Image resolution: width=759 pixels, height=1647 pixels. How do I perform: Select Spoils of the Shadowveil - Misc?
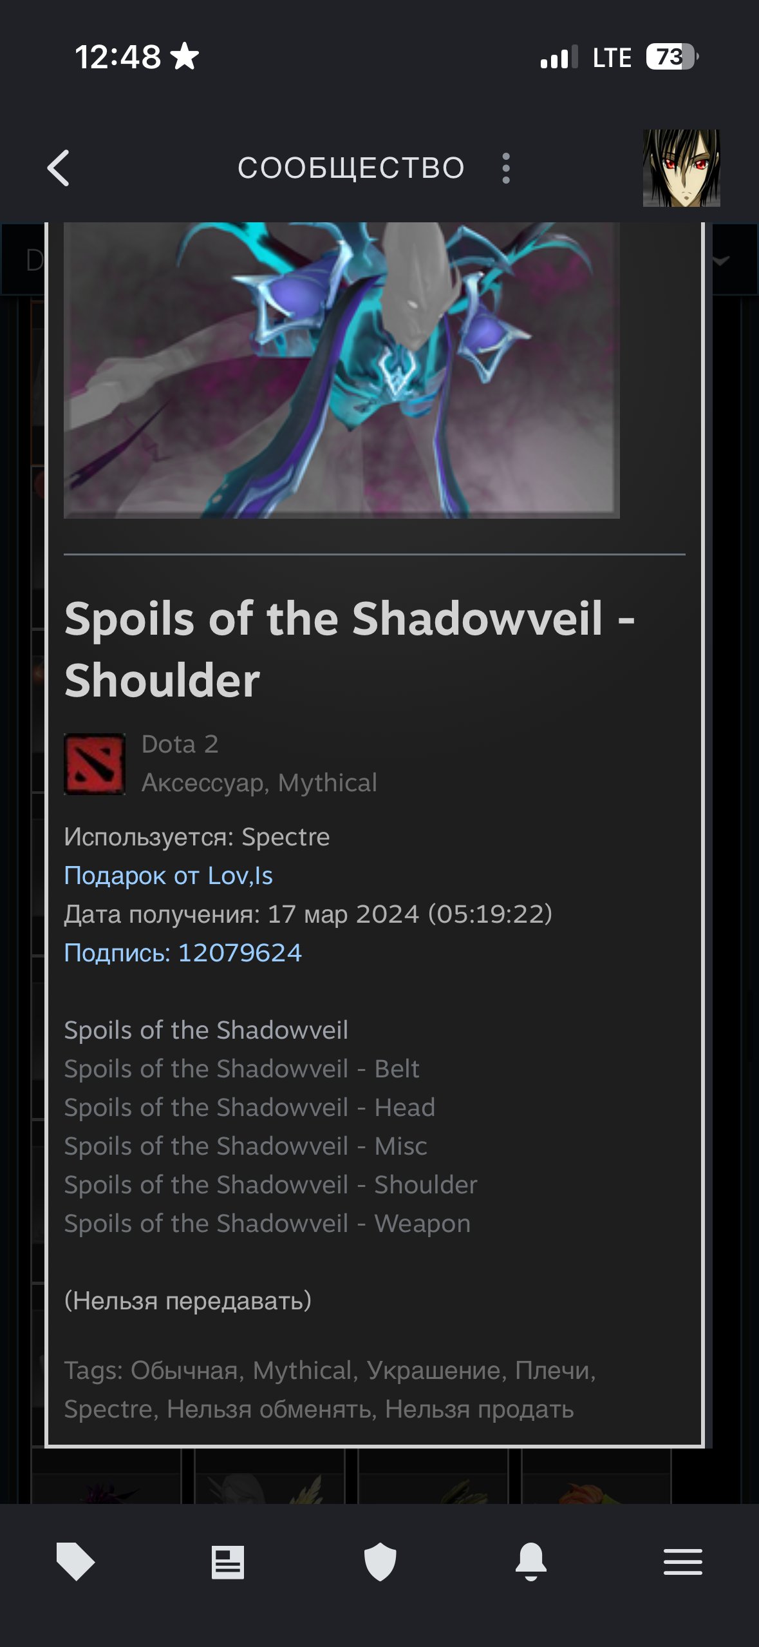(x=245, y=1146)
